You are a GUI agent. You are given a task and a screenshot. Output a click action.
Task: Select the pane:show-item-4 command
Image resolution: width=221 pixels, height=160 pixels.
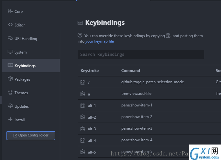(137, 140)
